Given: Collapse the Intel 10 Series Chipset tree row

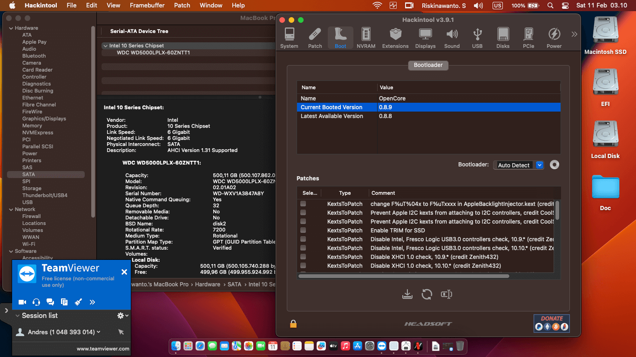Looking at the screenshot, I should 105,46.
